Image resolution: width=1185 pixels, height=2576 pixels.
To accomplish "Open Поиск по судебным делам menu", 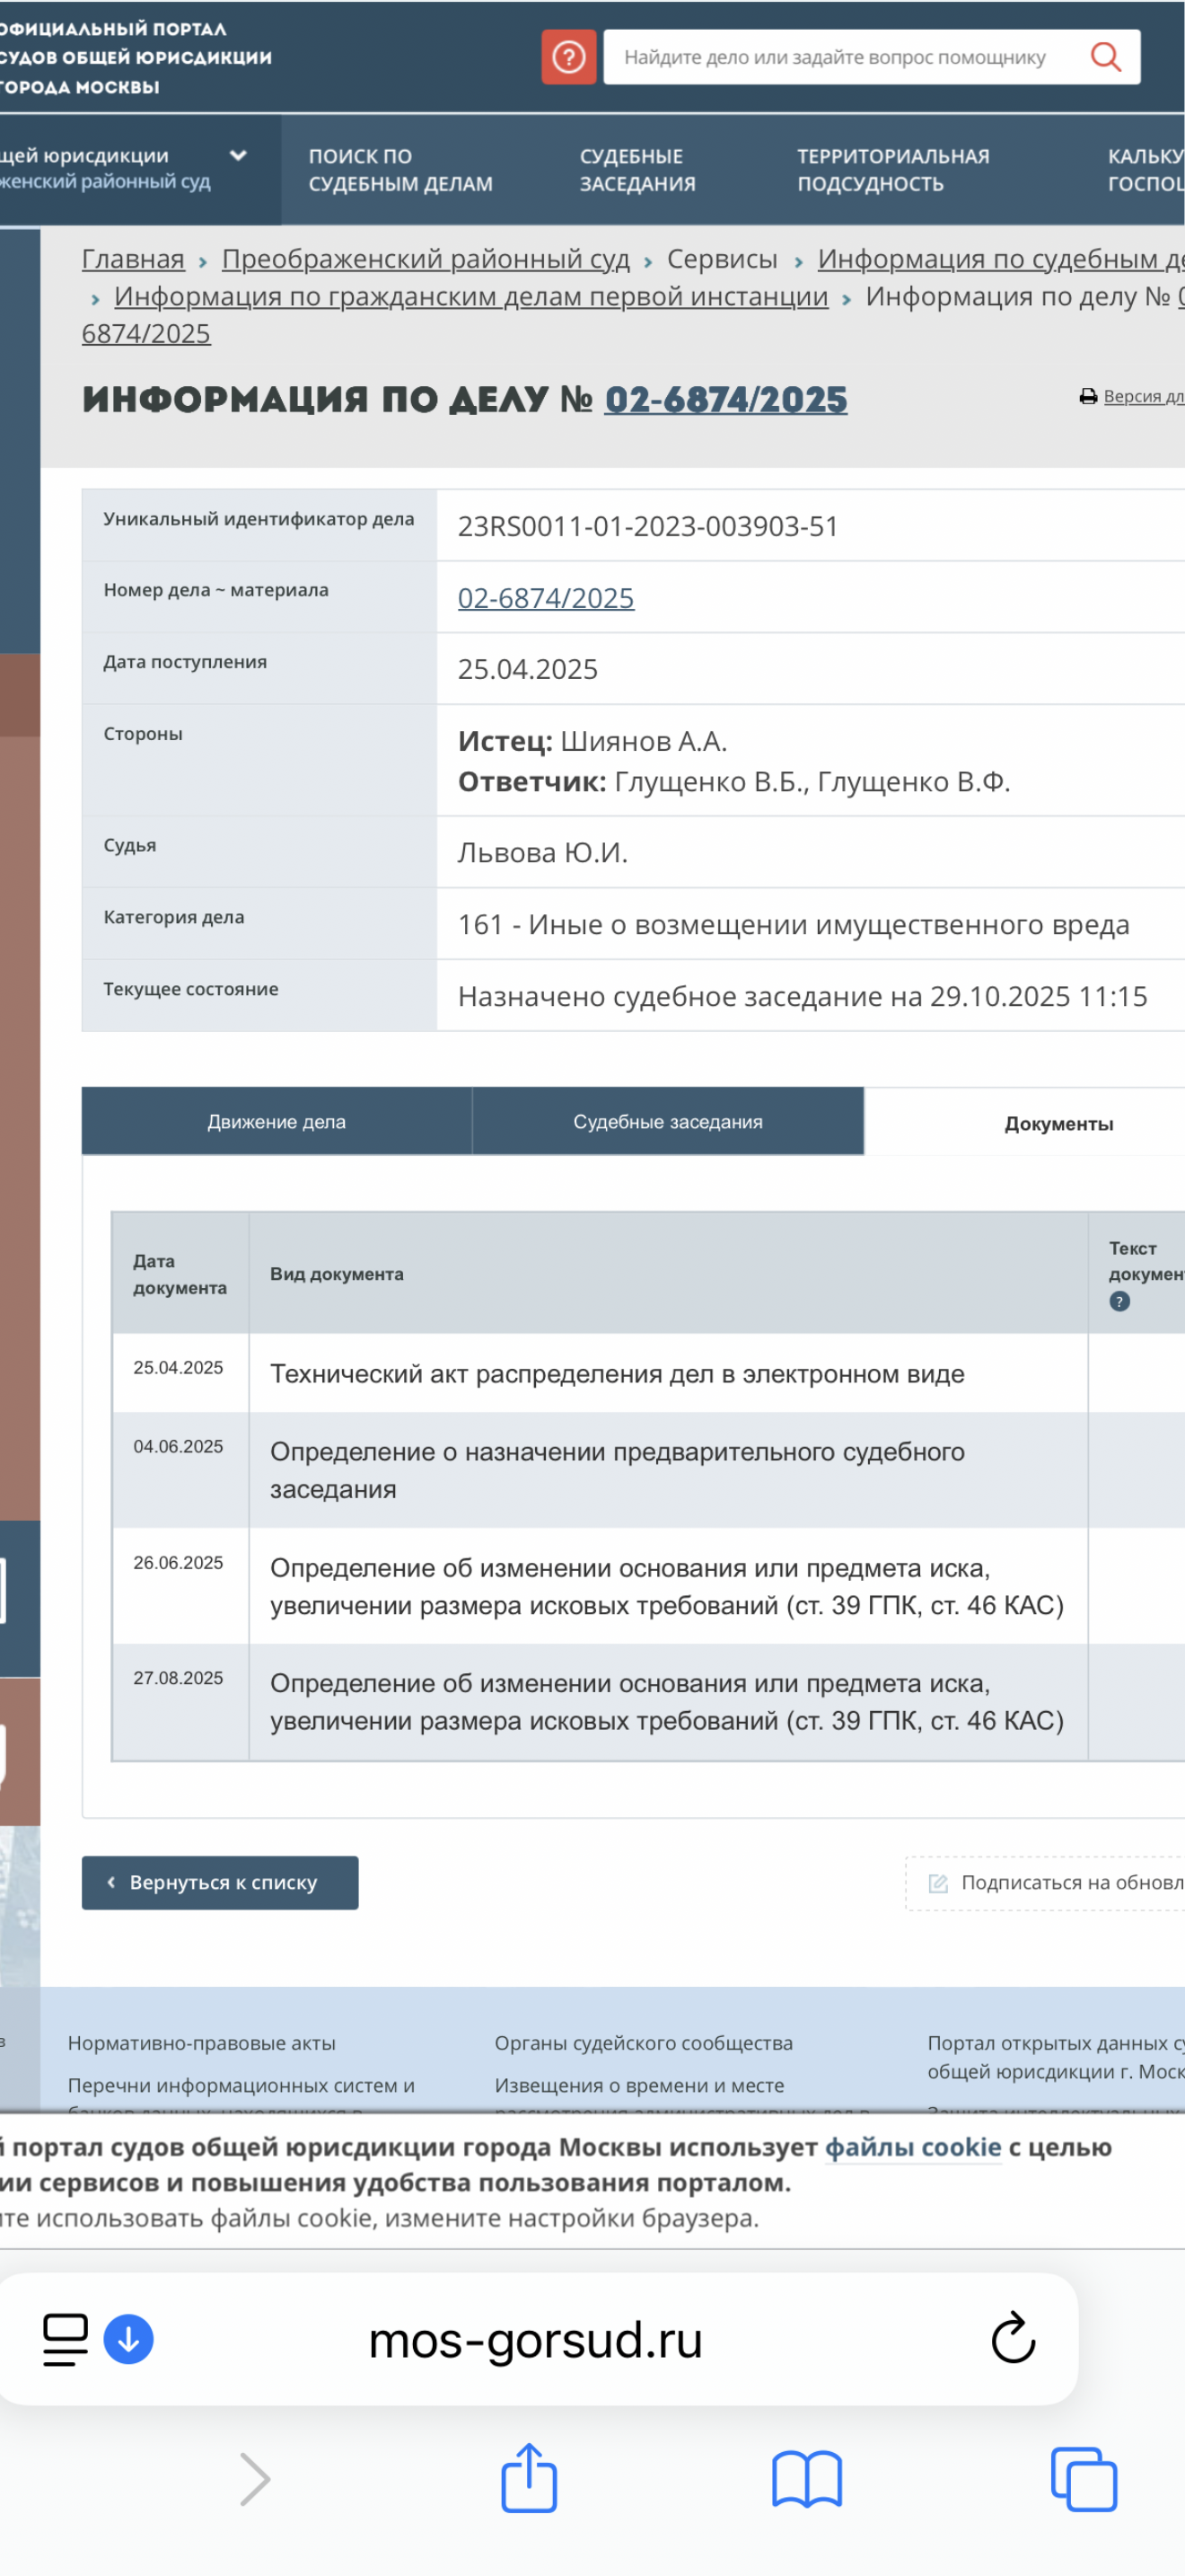I will [400, 170].
